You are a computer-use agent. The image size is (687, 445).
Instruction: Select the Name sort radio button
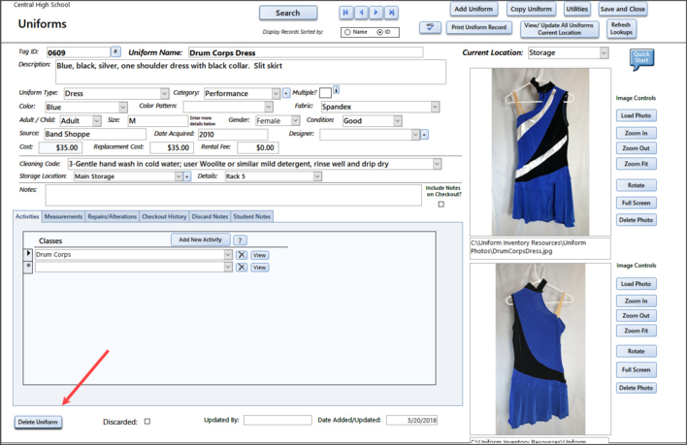coord(347,32)
